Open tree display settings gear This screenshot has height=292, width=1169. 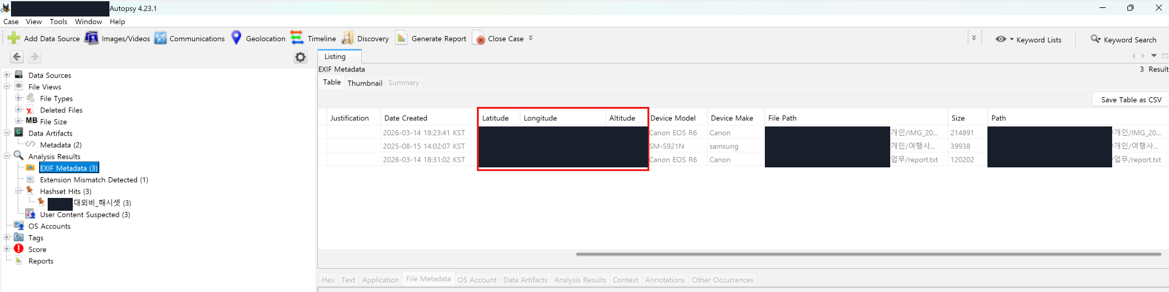(x=300, y=57)
